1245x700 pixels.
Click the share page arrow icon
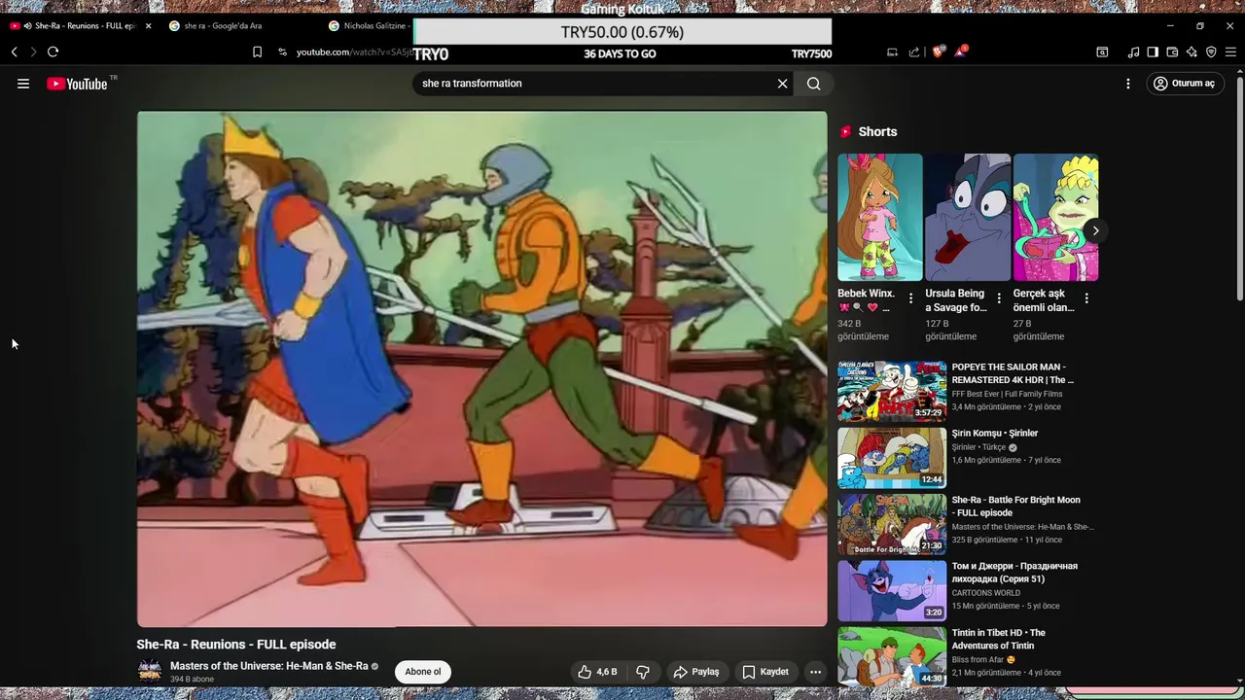[x=914, y=52]
